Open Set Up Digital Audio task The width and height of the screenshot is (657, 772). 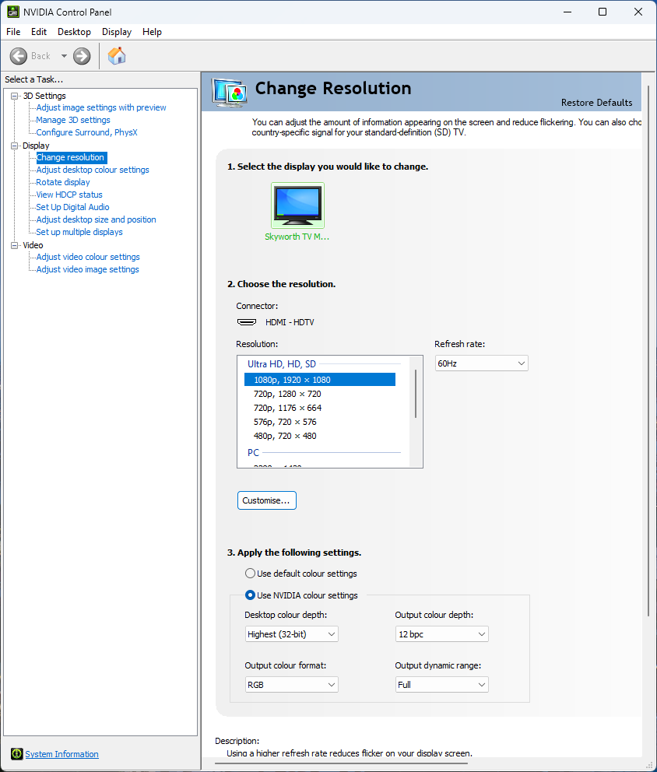pos(73,207)
